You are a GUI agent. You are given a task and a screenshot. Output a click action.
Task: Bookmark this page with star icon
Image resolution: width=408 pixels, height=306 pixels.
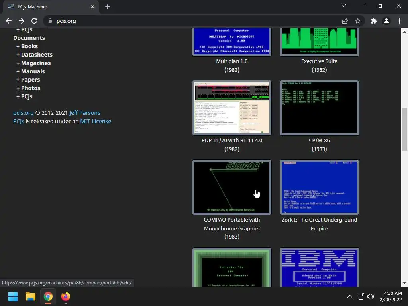coord(358,21)
